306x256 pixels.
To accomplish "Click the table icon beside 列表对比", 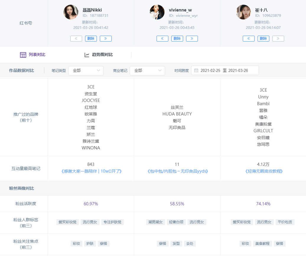I will (23, 55).
